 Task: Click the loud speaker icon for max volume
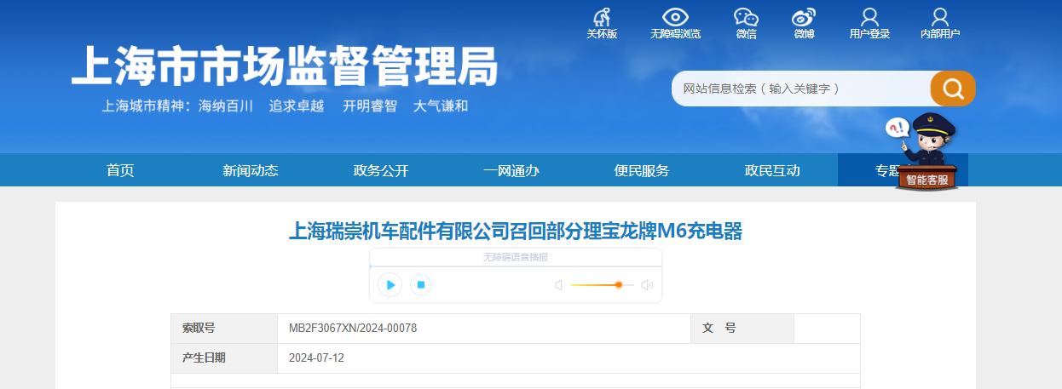coord(647,285)
